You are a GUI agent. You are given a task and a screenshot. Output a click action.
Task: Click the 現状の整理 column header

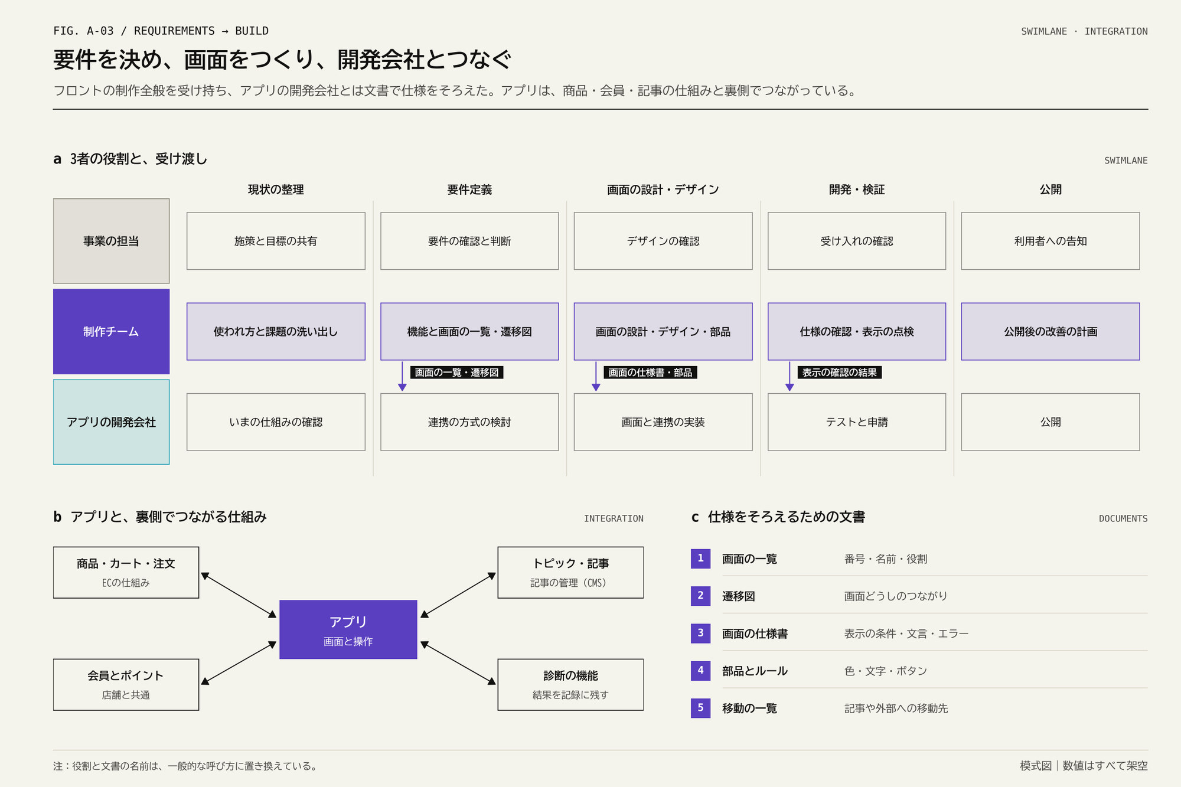276,190
